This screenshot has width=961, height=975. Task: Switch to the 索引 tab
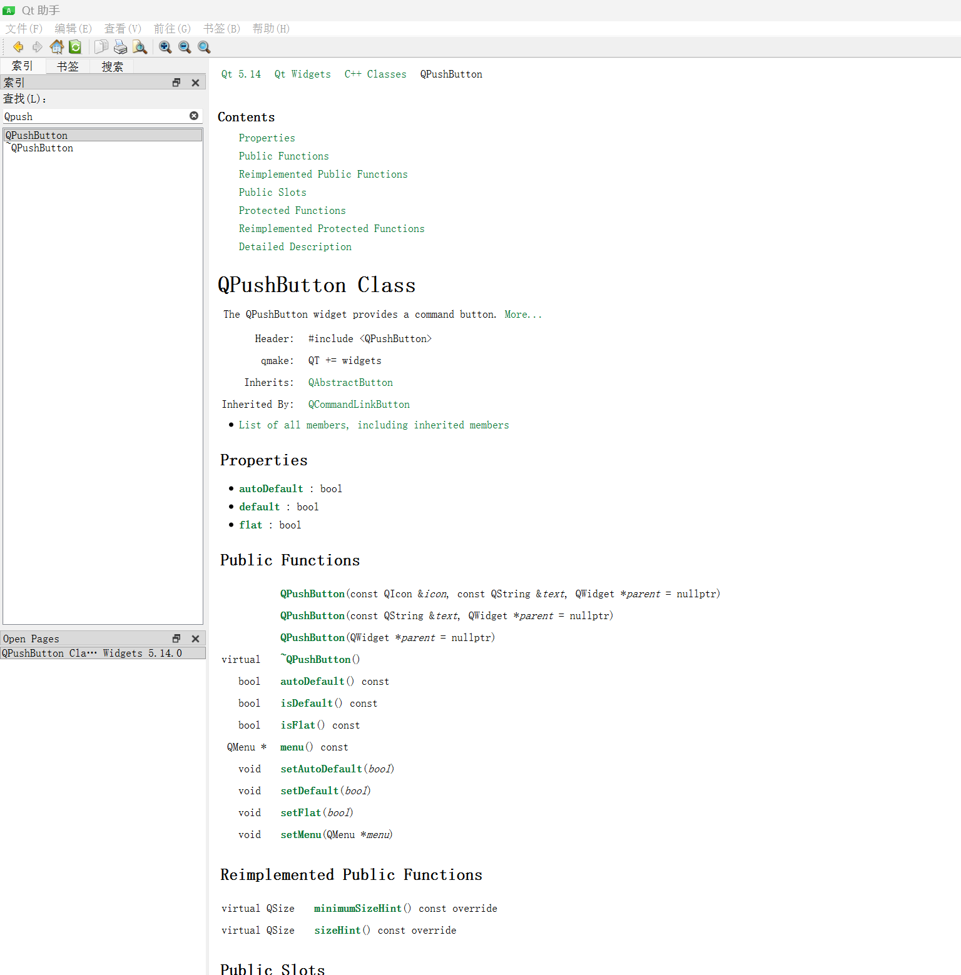point(23,66)
